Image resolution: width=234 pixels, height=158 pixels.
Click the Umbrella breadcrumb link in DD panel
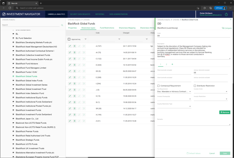[176, 20]
